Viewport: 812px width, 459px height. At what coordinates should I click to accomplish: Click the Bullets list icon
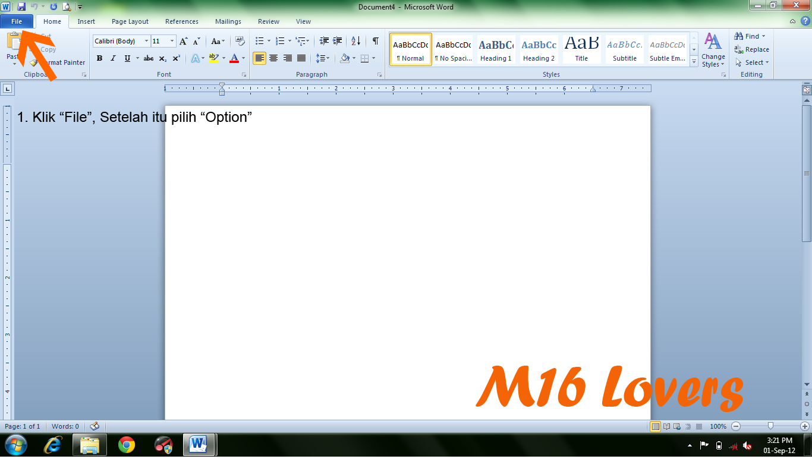point(259,41)
